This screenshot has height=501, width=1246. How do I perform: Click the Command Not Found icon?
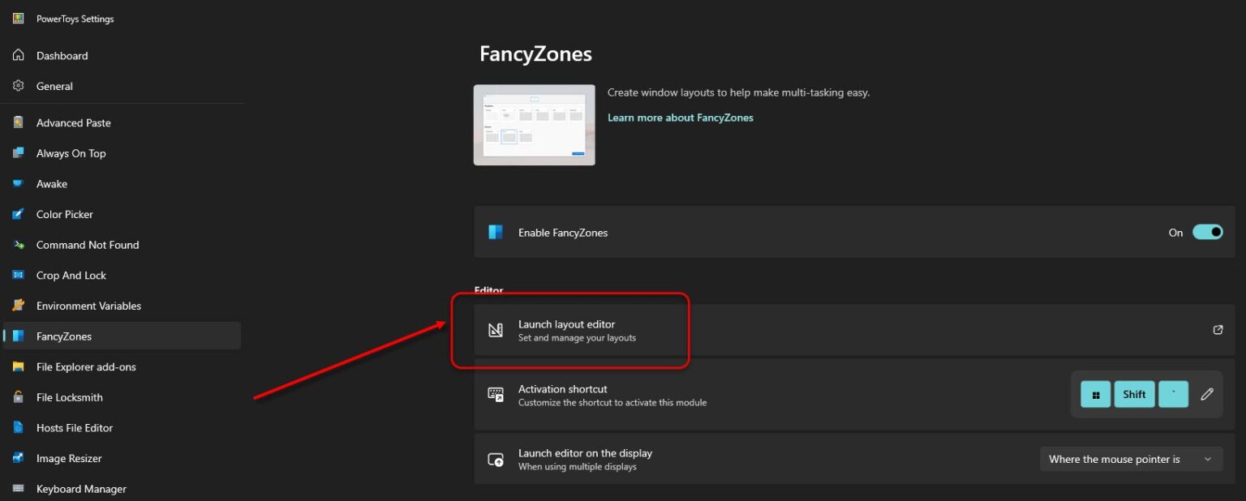coord(18,245)
